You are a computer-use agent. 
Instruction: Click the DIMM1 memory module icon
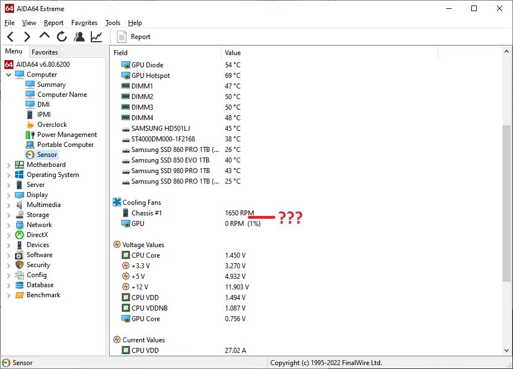pyautogui.click(x=126, y=86)
